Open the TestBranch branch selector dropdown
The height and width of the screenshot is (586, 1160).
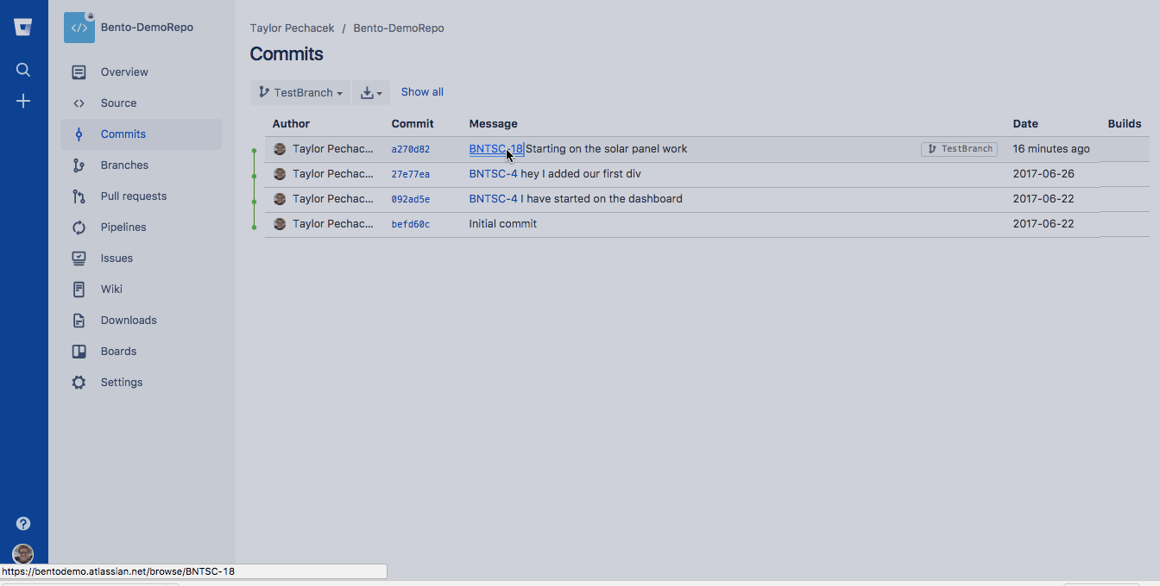point(299,92)
